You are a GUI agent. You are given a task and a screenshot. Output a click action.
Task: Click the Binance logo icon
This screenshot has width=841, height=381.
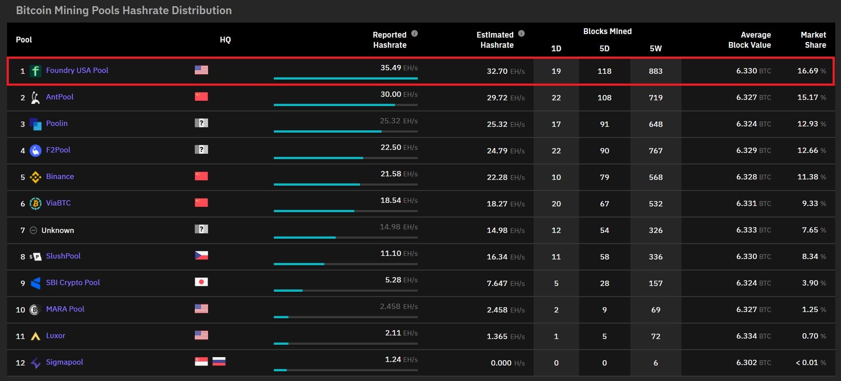(x=35, y=177)
